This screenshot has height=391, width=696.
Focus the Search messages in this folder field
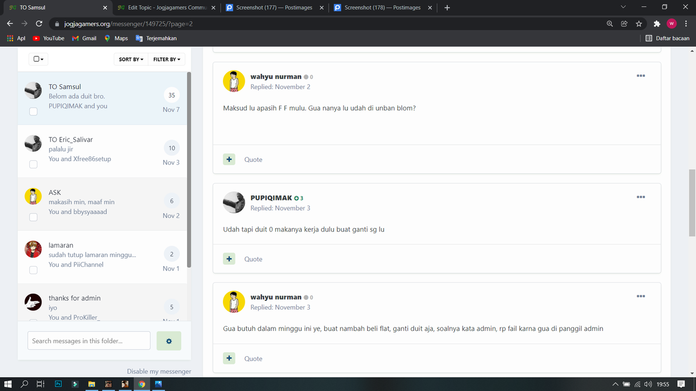[89, 340]
